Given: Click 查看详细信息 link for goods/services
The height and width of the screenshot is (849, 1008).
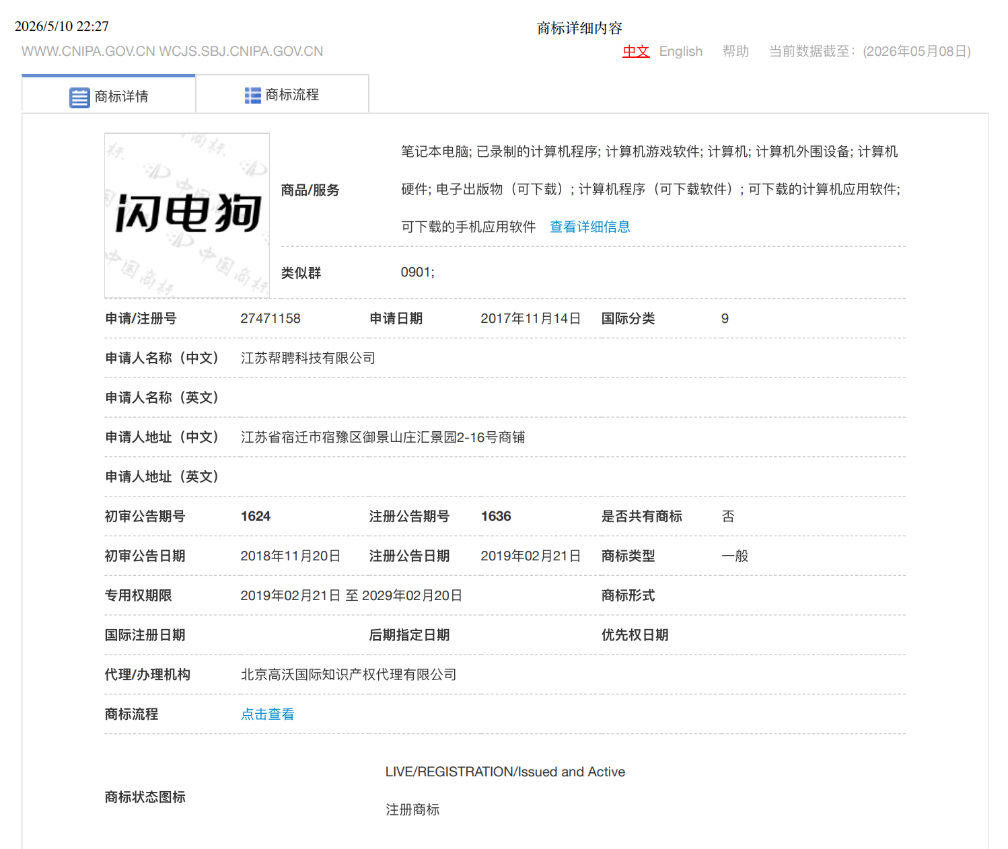Looking at the screenshot, I should pos(590,227).
